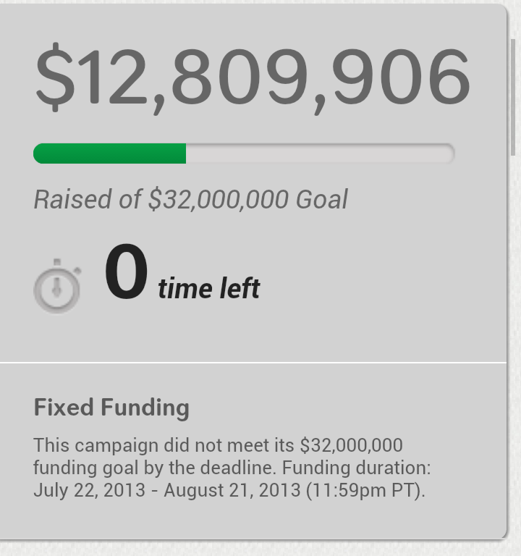The width and height of the screenshot is (521, 556).
Task: Click the stopwatch timer icon
Action: click(57, 286)
